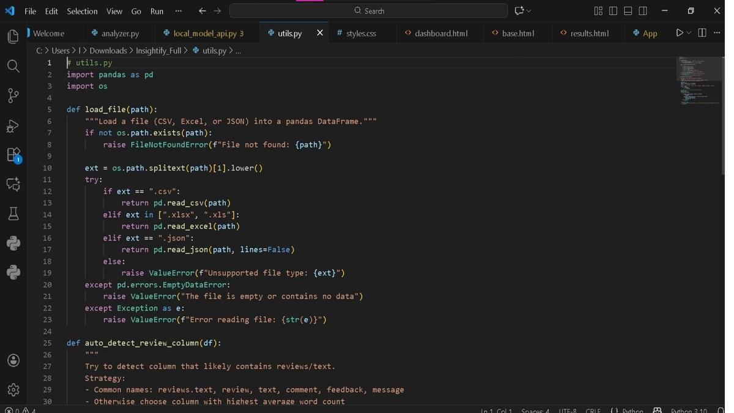
Task: Expand the Insightify_Full breadcrumb folder
Action: [158, 51]
